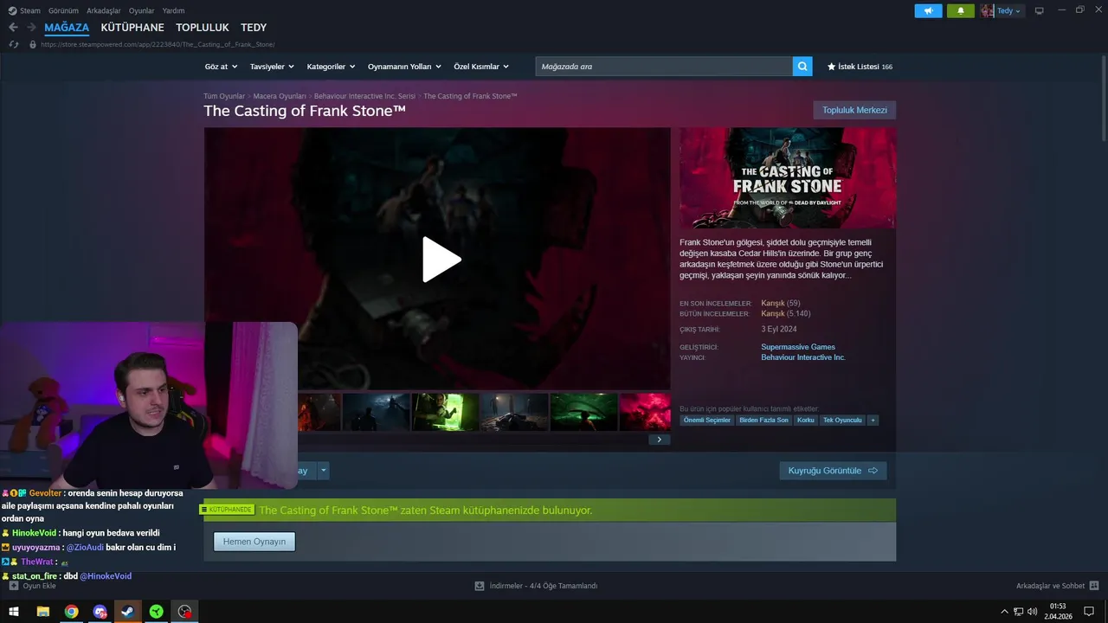
Task: Open Discord from the taskbar
Action: coord(100,611)
